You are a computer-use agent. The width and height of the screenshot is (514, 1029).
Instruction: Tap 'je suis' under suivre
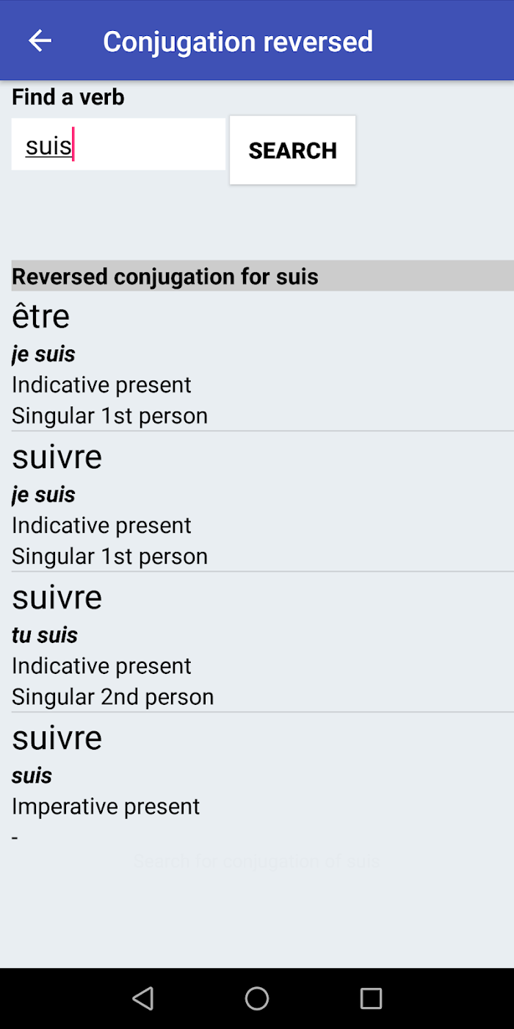[x=43, y=495]
